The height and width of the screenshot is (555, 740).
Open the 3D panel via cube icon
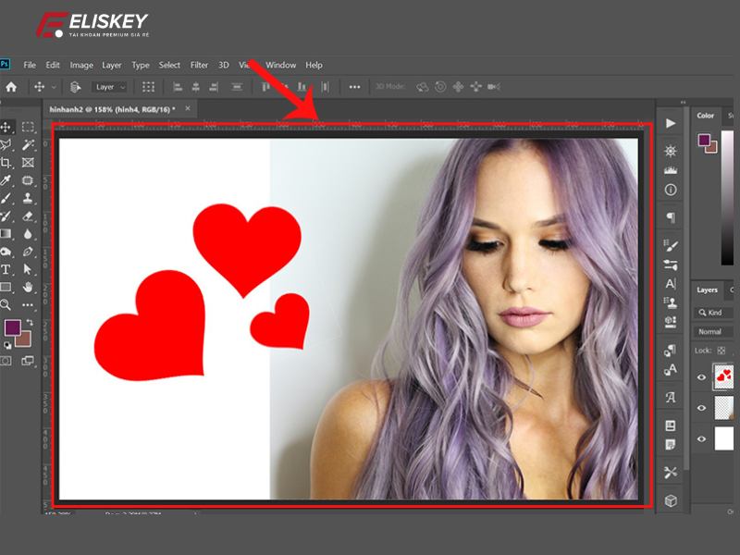(670, 501)
